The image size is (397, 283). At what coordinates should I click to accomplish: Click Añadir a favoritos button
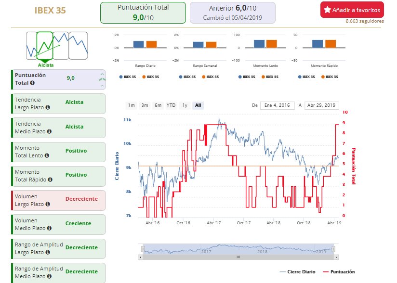tap(352, 10)
